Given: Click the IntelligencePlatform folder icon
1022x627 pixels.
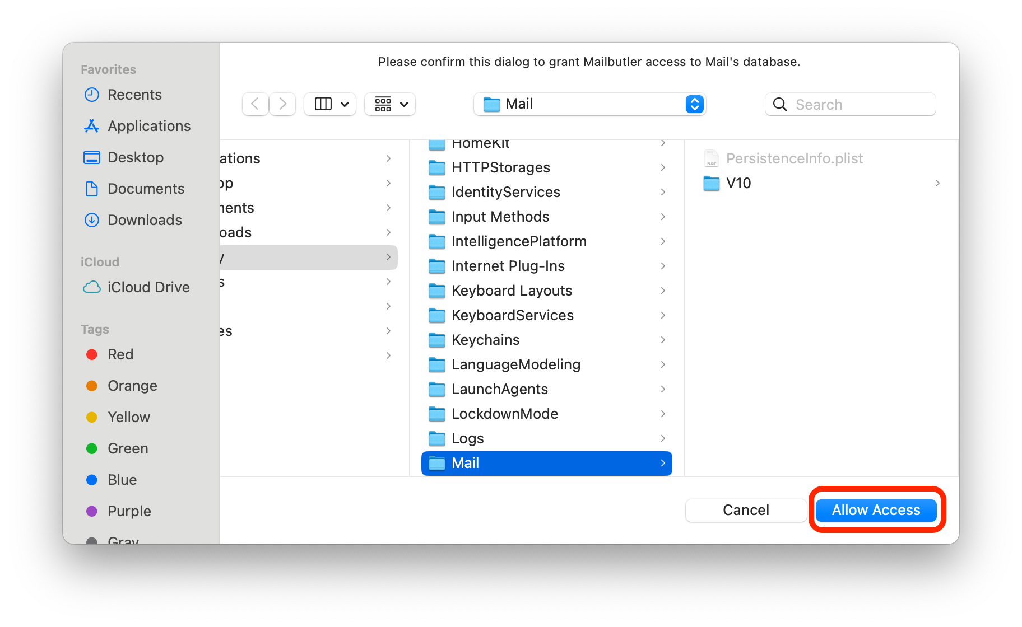Looking at the screenshot, I should pyautogui.click(x=436, y=241).
